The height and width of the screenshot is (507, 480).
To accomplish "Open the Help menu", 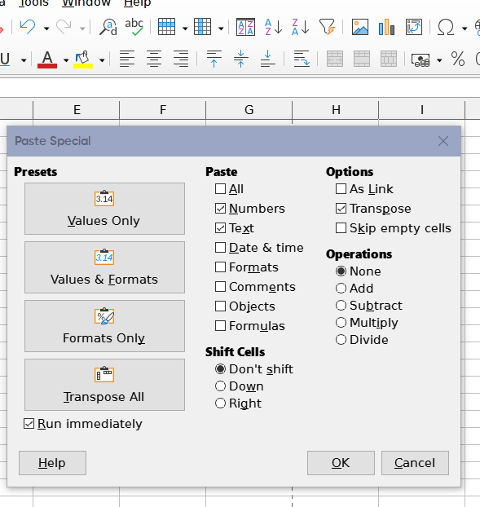I will pyautogui.click(x=138, y=3).
